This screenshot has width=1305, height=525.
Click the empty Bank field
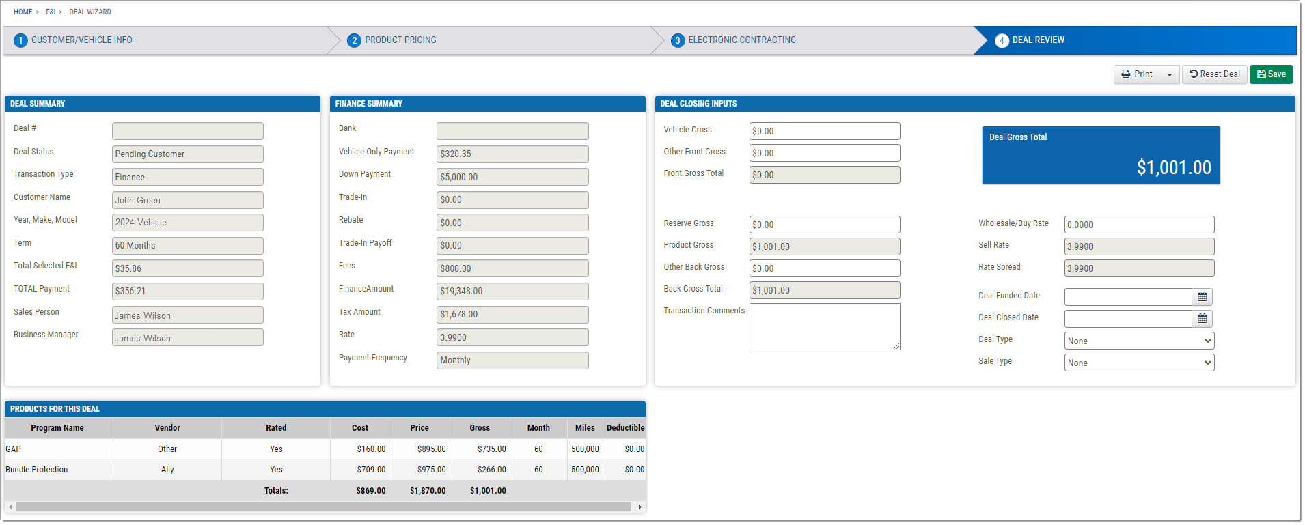point(512,131)
